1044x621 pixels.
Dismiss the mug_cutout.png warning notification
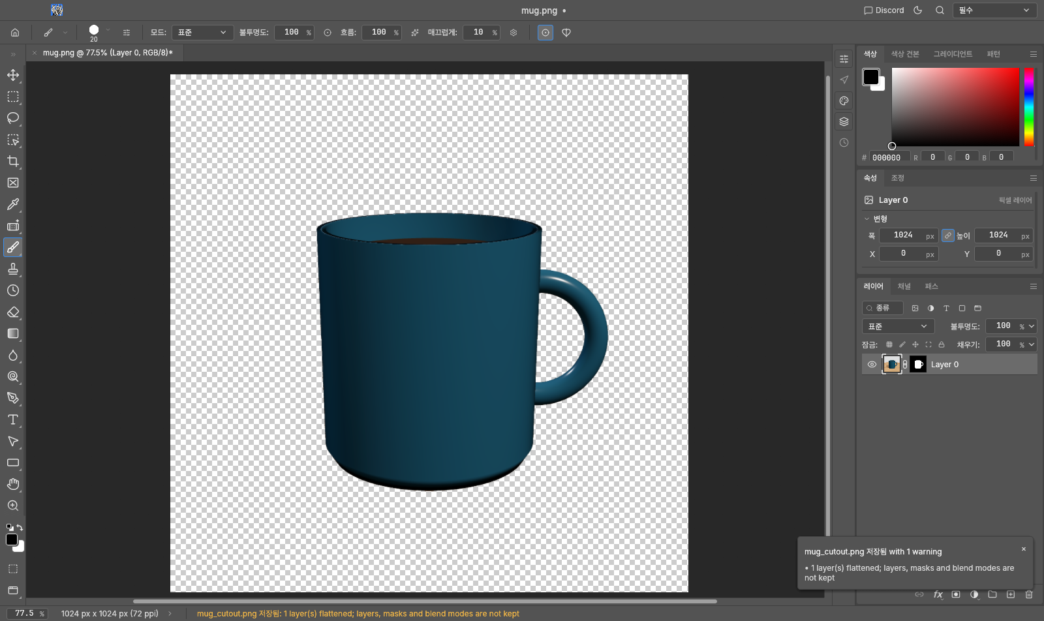1024,549
